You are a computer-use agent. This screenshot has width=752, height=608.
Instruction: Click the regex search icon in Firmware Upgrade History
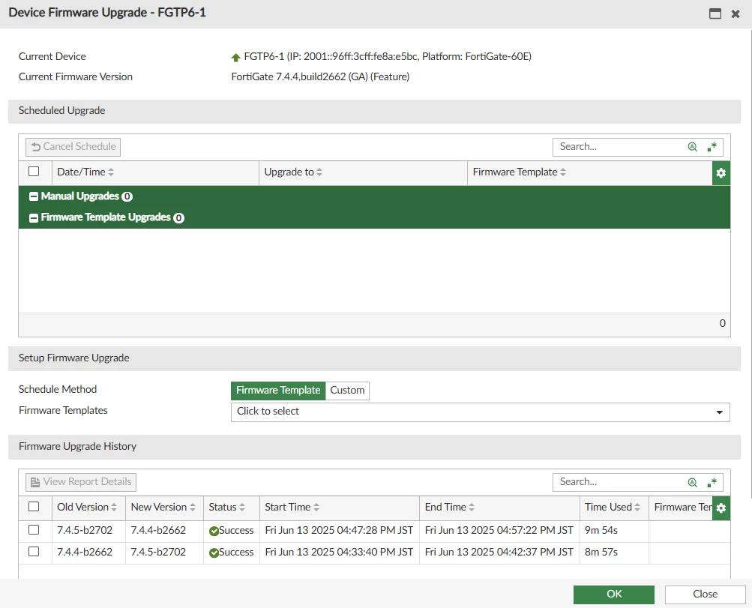712,482
